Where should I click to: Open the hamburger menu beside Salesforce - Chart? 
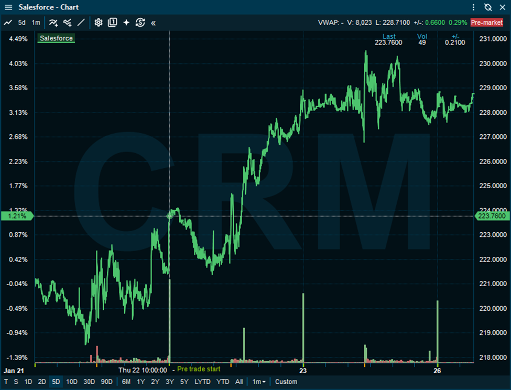[8, 7]
